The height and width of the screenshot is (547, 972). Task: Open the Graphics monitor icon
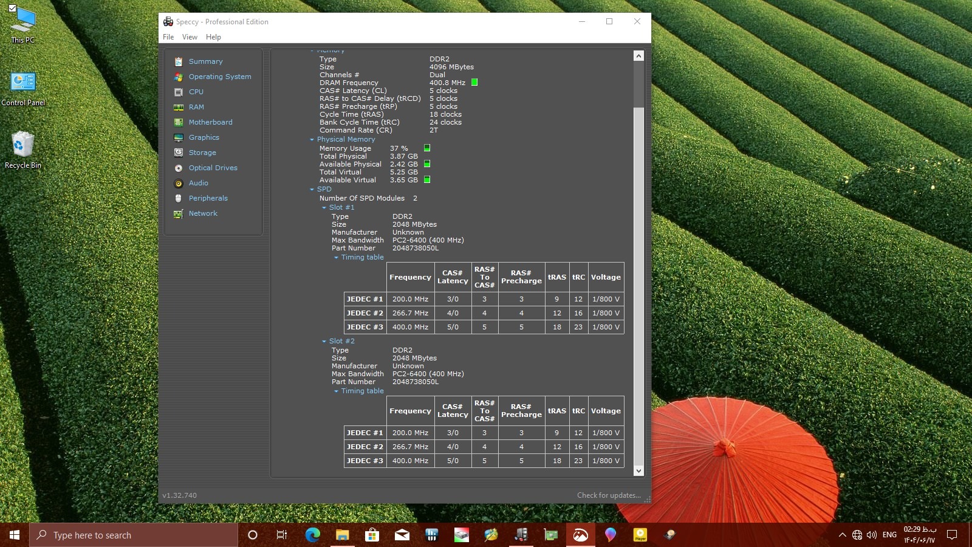(x=179, y=137)
